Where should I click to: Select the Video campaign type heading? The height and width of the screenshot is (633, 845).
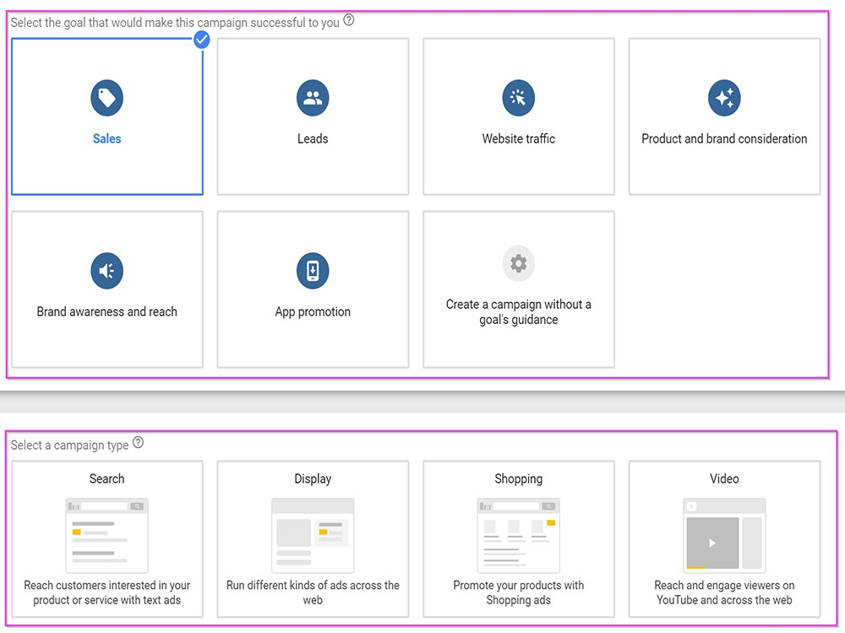tap(724, 479)
